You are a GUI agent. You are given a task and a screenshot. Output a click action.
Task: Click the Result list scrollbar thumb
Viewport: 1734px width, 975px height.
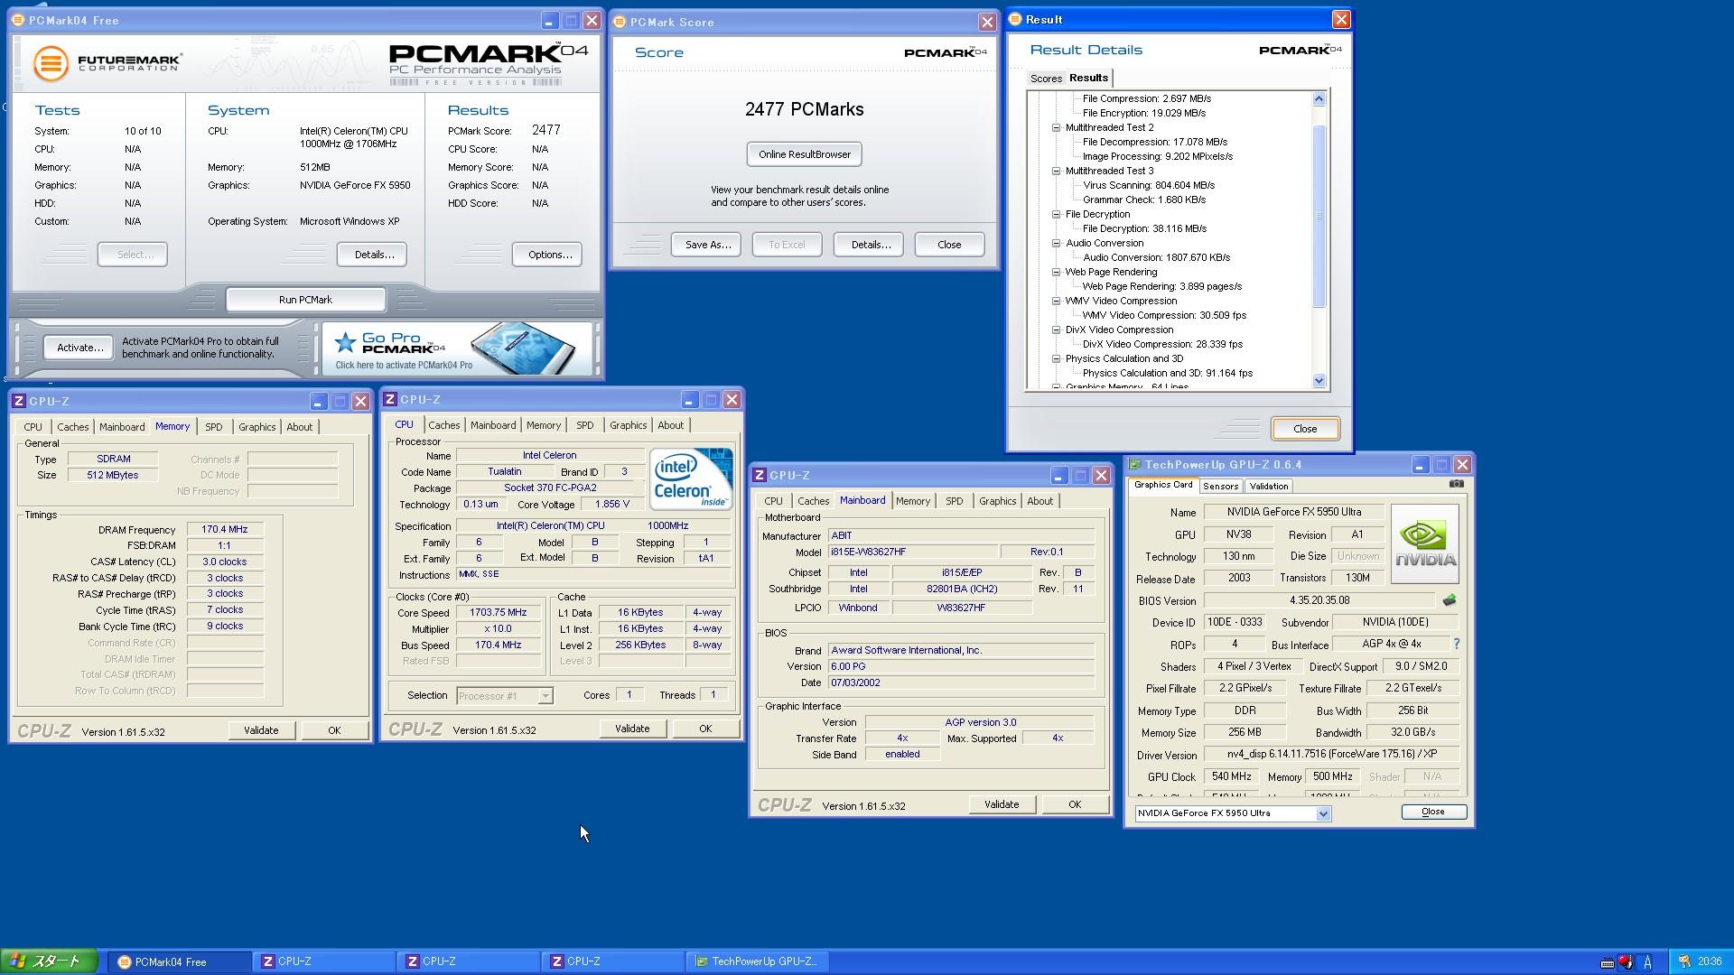1319,217
